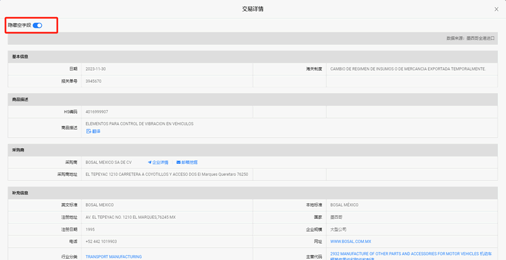Click the 翻译 translate icon
Viewport: 506px width, 260px height.
[89, 132]
